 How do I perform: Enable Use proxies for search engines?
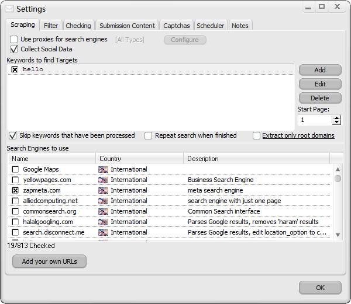[x=14, y=39]
